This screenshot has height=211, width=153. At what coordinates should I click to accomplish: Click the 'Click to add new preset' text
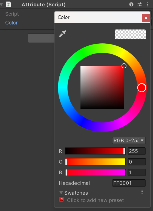pos(96,200)
